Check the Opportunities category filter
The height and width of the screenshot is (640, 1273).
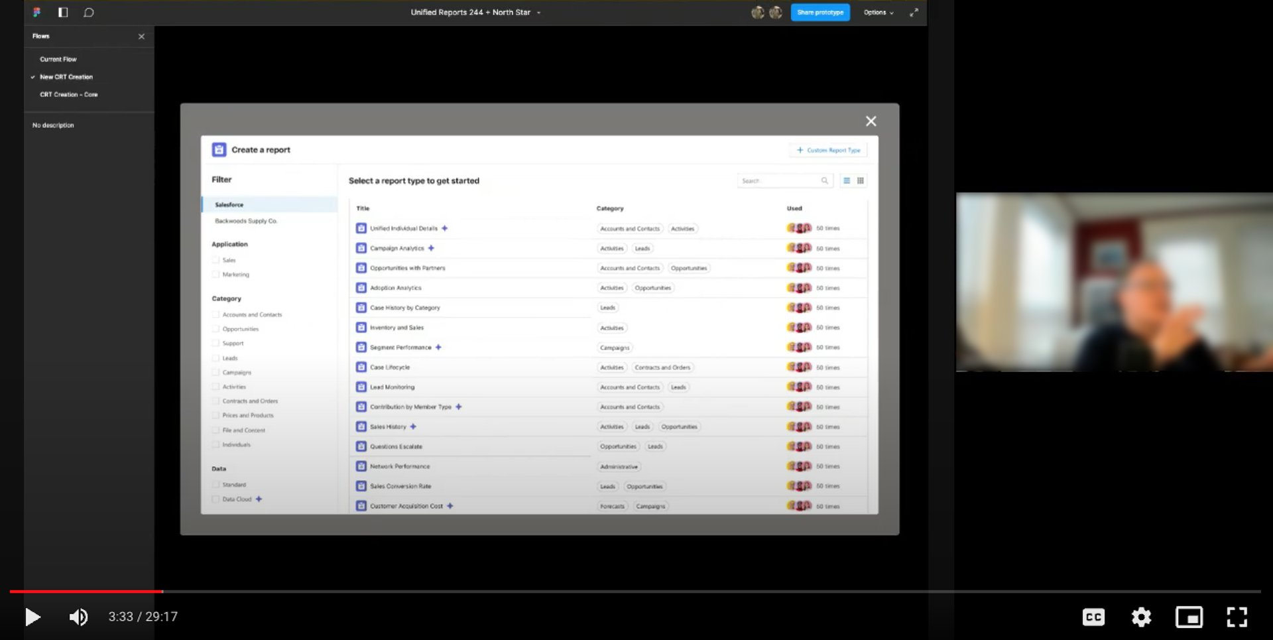tap(215, 329)
